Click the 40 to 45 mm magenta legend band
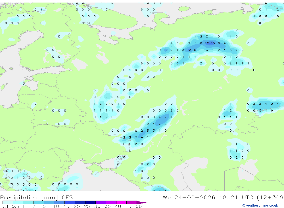The height and width of the screenshot is (208, 284). click(121, 202)
